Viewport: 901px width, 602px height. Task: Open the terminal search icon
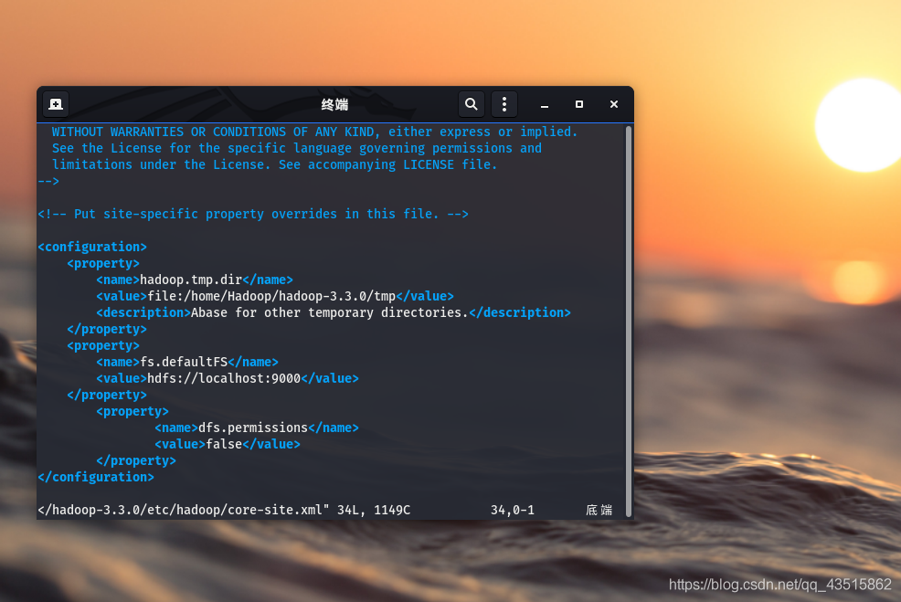point(472,104)
